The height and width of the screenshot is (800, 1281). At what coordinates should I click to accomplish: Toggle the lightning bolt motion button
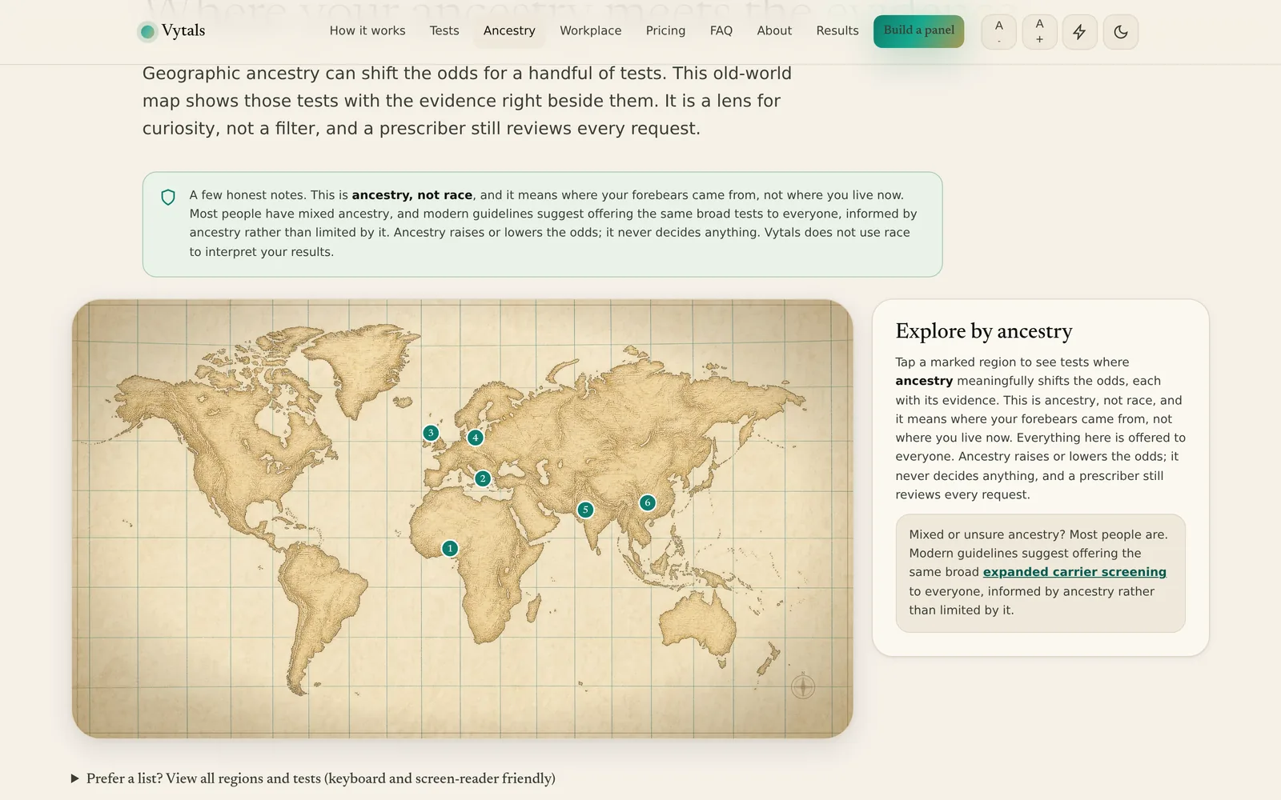pos(1080,32)
